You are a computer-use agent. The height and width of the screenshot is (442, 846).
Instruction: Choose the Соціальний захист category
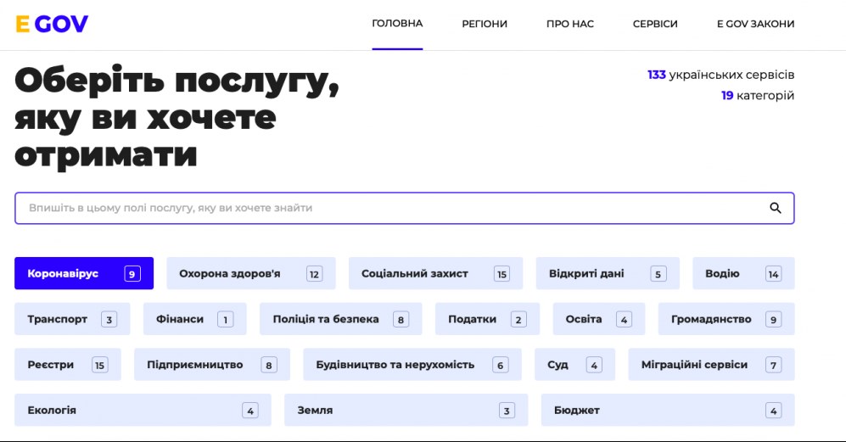[435, 273]
